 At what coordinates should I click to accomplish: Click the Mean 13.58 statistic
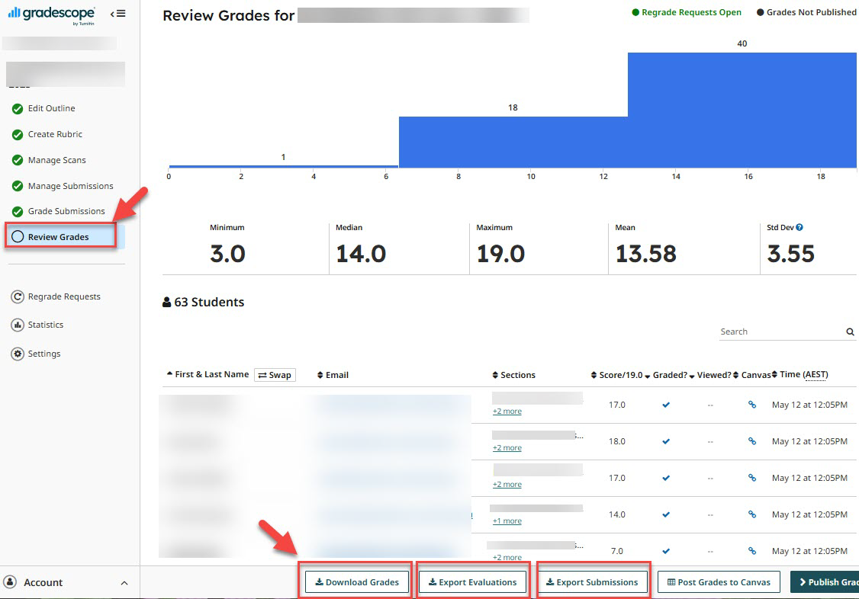click(x=646, y=245)
